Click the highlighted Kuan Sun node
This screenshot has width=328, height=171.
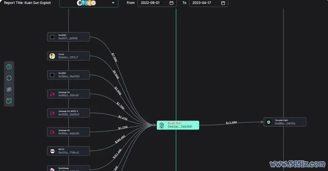pos(178,125)
